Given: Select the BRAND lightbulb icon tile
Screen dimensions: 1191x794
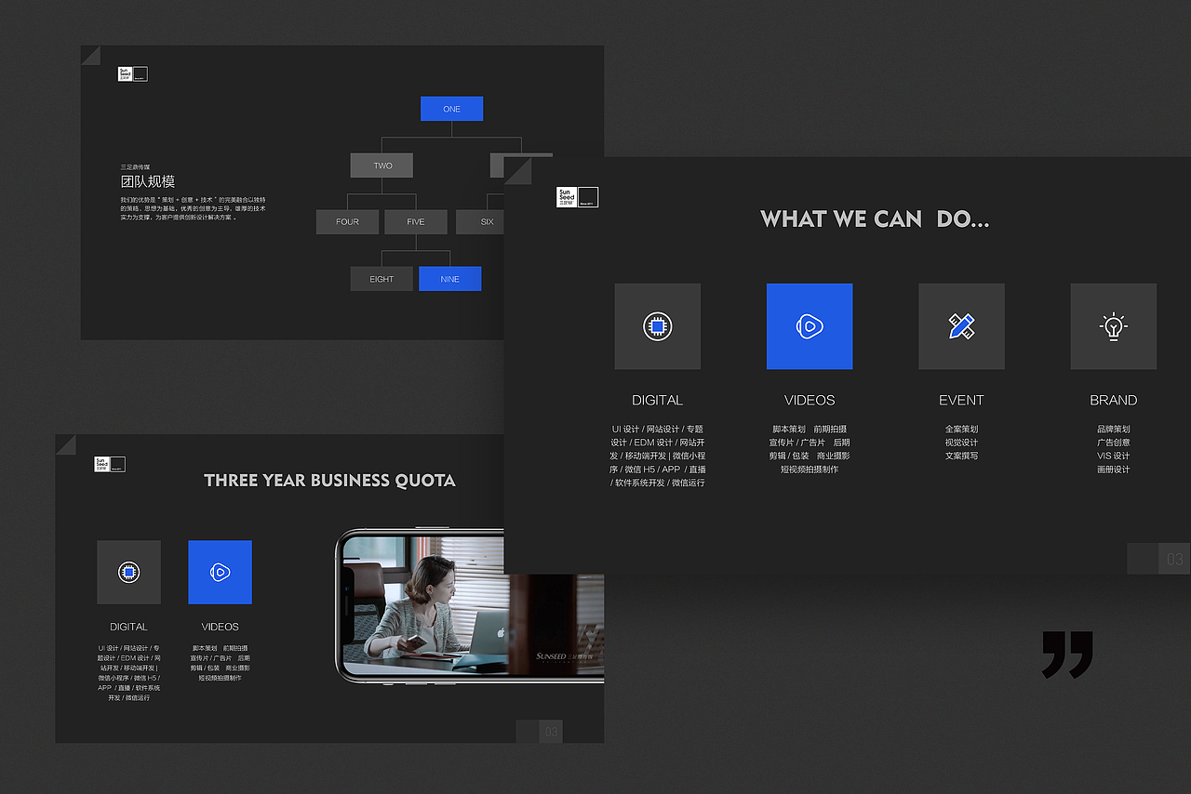Looking at the screenshot, I should [1114, 326].
